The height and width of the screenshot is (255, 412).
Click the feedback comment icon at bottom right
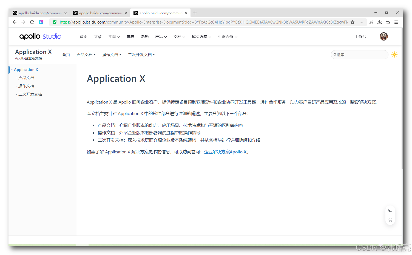390,210
